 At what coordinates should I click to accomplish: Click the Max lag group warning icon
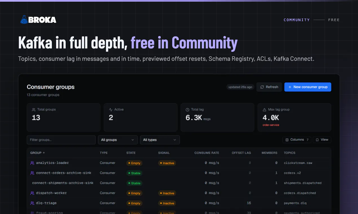tap(264, 110)
